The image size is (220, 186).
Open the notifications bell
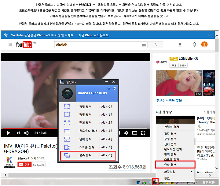click(194, 45)
